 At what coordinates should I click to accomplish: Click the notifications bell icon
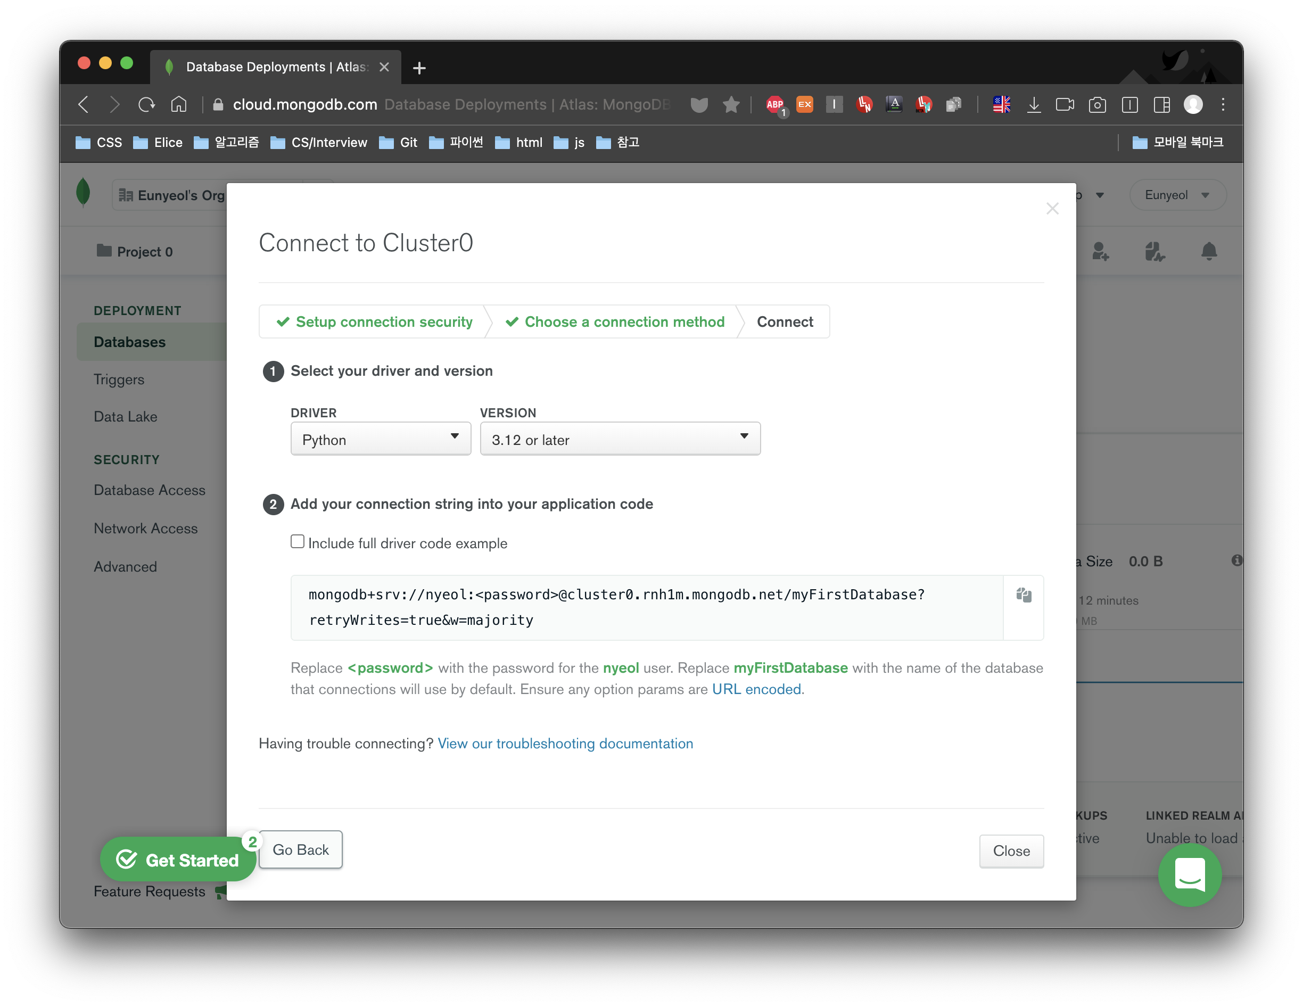pyautogui.click(x=1208, y=251)
